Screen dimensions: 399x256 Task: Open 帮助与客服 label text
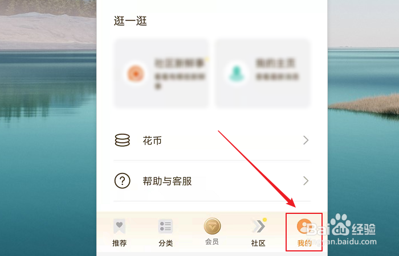[x=167, y=181]
